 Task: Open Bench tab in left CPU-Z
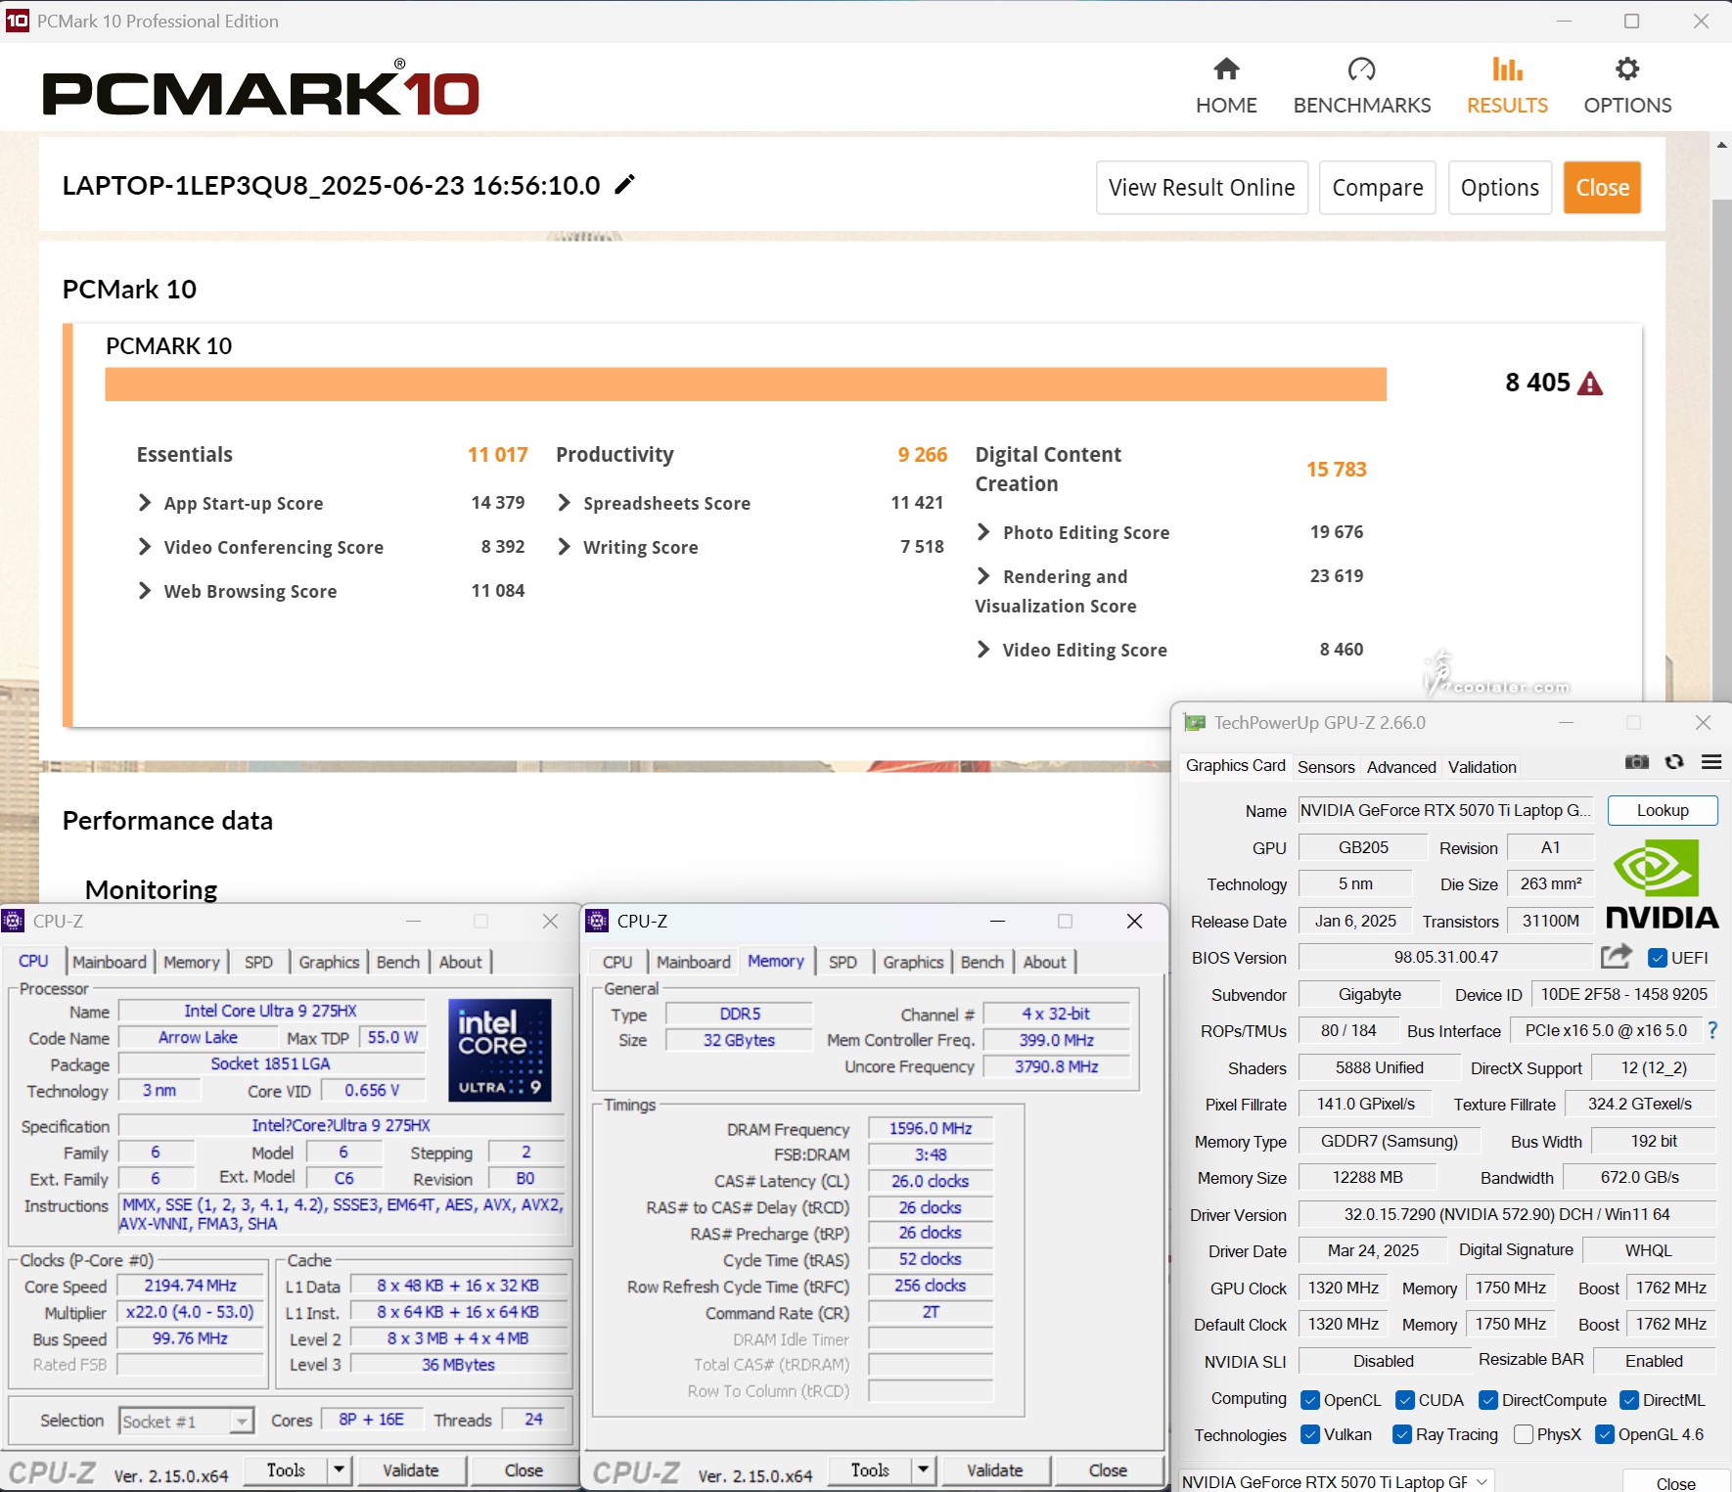(398, 962)
